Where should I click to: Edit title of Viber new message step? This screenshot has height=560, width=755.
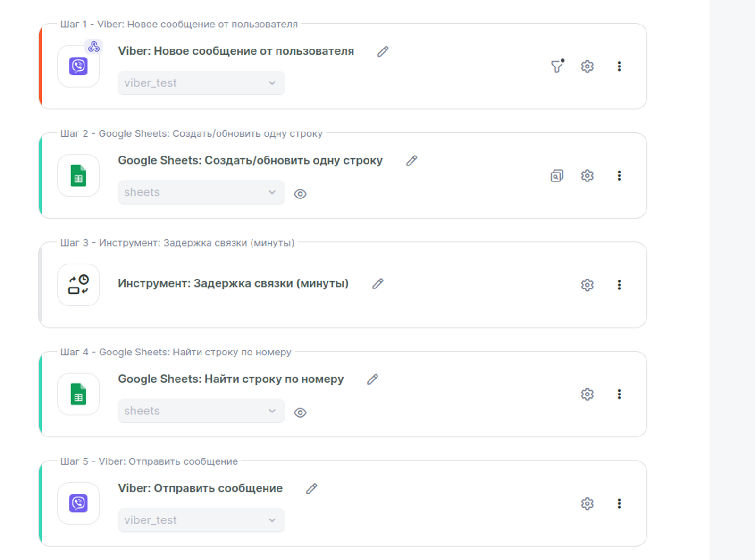(383, 51)
